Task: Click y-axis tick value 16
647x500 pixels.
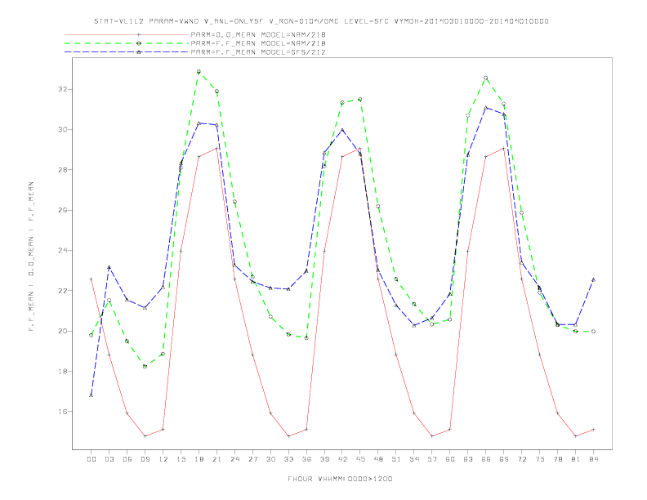Action: coord(62,411)
